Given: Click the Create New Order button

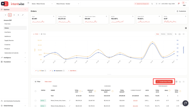Looking at the screenshot, I should (164, 82).
